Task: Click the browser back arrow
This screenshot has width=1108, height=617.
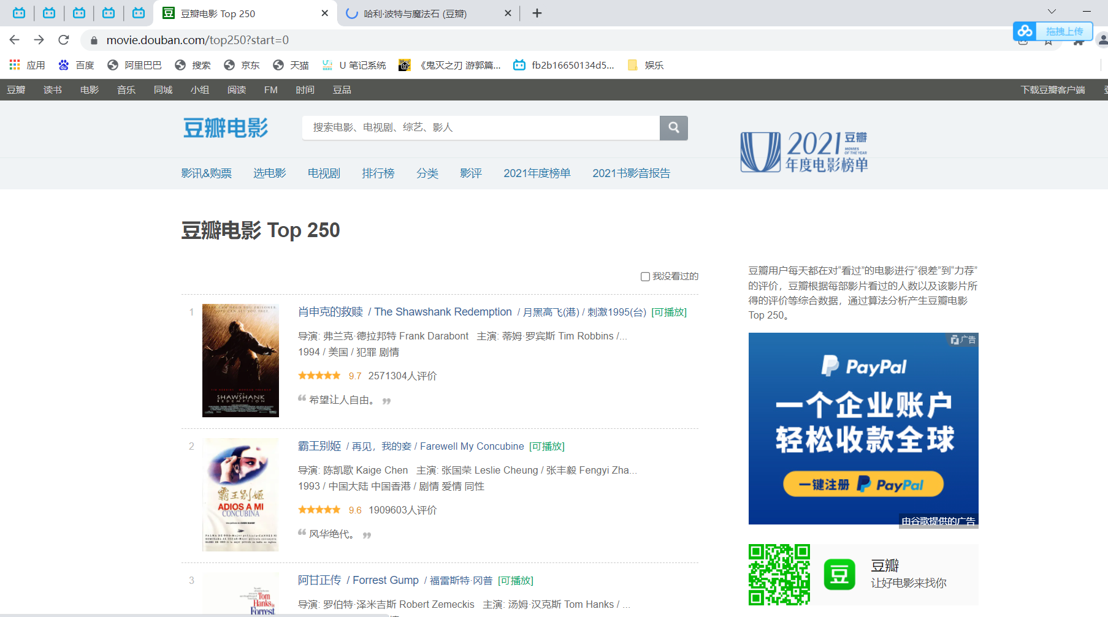Action: [x=15, y=40]
